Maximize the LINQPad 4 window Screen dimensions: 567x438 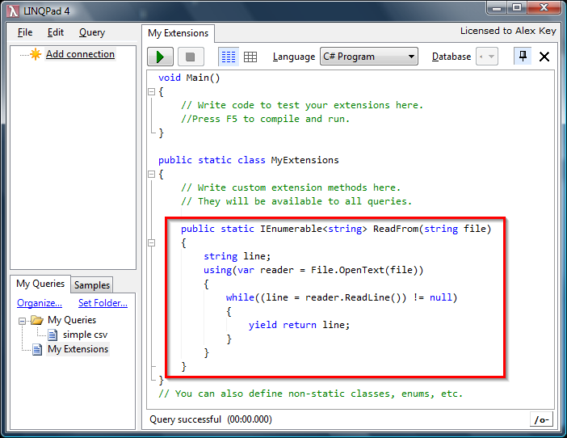[517, 7]
